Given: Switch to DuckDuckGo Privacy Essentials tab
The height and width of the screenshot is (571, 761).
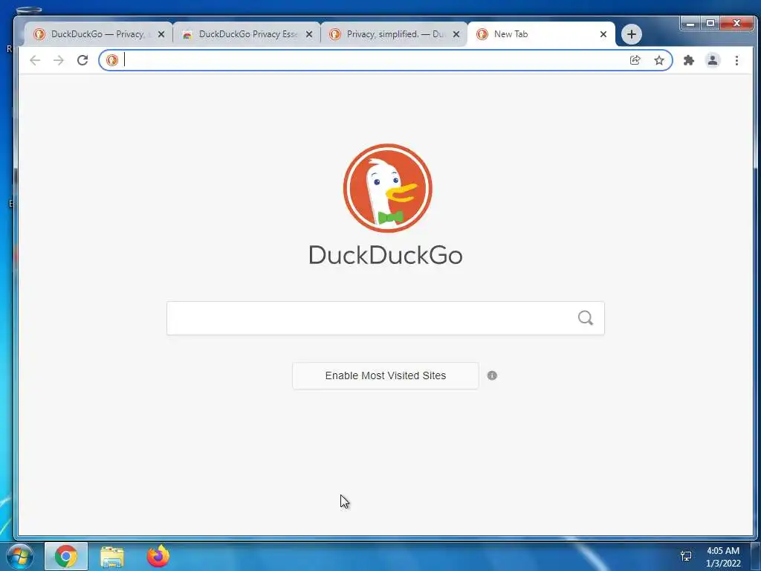Looking at the screenshot, I should click(247, 34).
